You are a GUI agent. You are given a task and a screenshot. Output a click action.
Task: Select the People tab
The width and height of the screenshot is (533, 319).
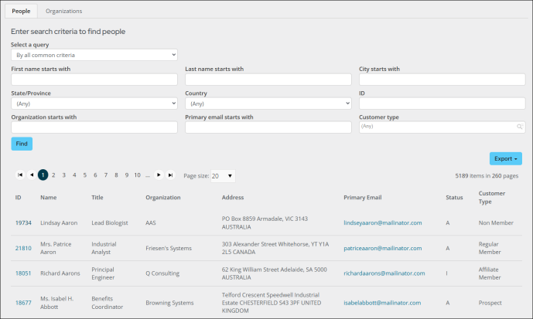(x=22, y=11)
